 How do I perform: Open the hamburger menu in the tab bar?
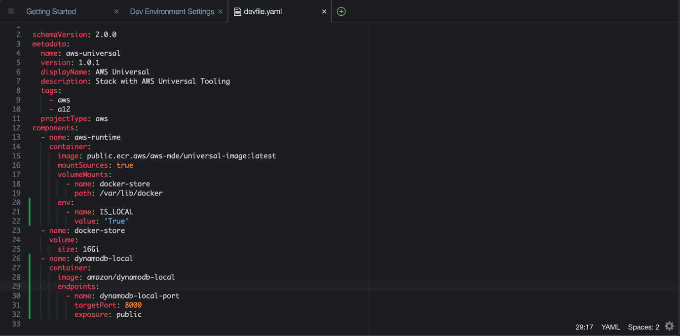pyautogui.click(x=11, y=11)
